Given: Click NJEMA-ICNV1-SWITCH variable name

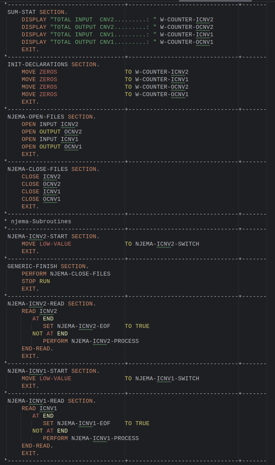Looking at the screenshot, I should [x=167, y=378].
